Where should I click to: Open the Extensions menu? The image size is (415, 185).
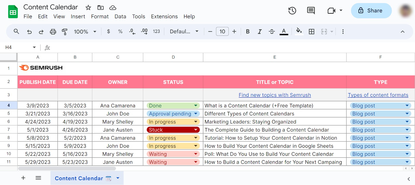(164, 17)
